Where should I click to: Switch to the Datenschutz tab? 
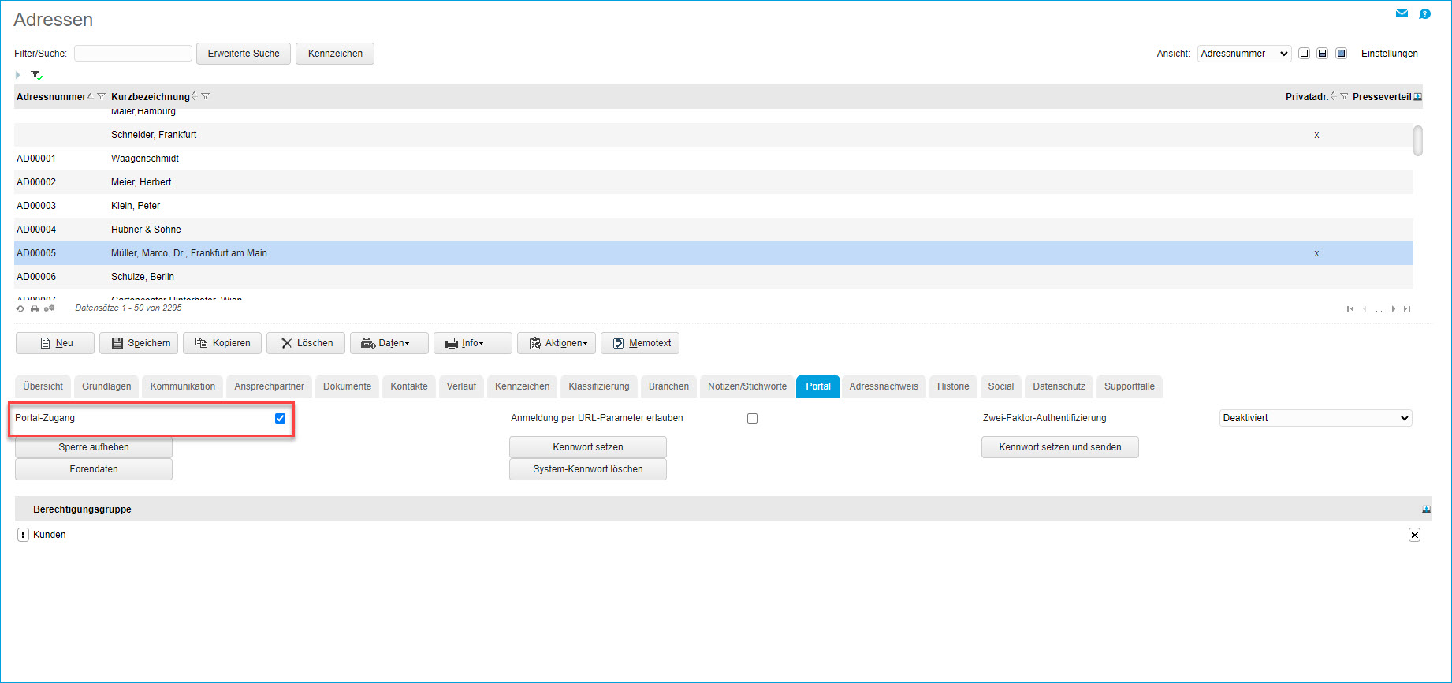pos(1059,386)
